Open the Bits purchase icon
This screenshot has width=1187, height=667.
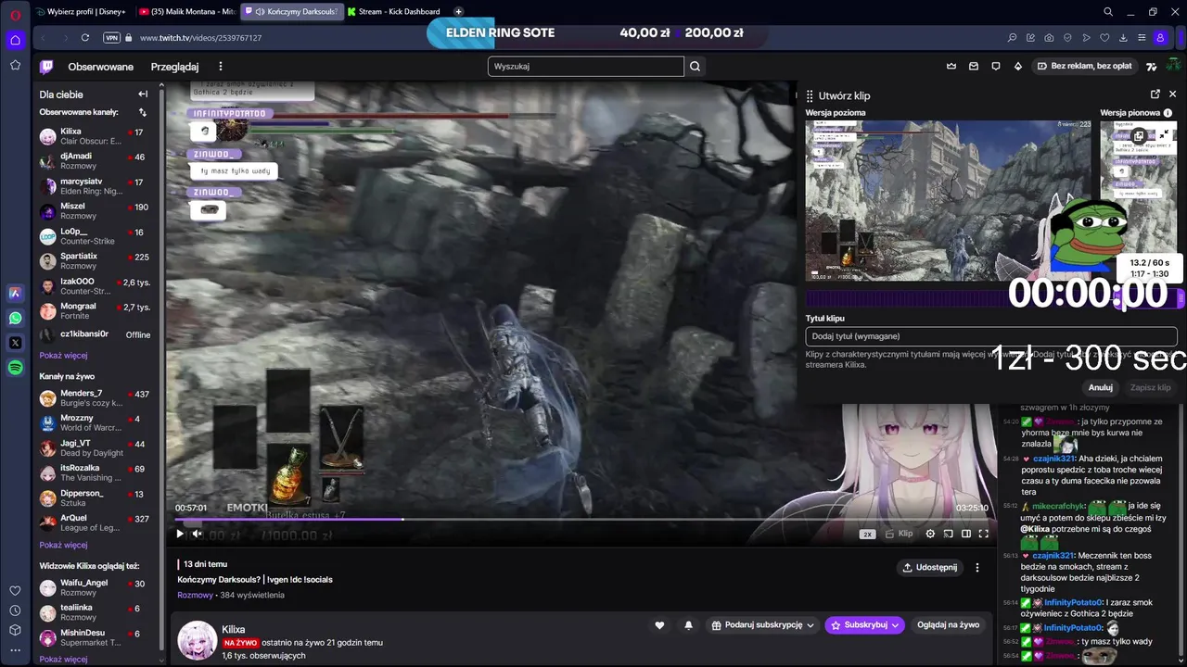pyautogui.click(x=1018, y=67)
